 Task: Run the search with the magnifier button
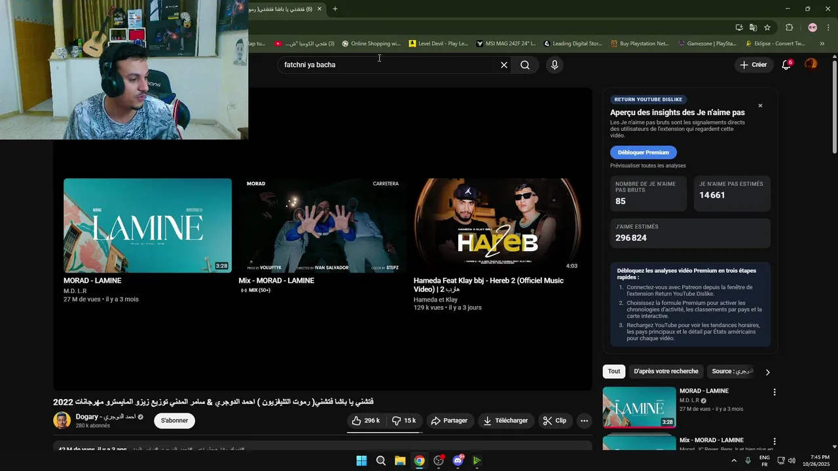(x=525, y=65)
